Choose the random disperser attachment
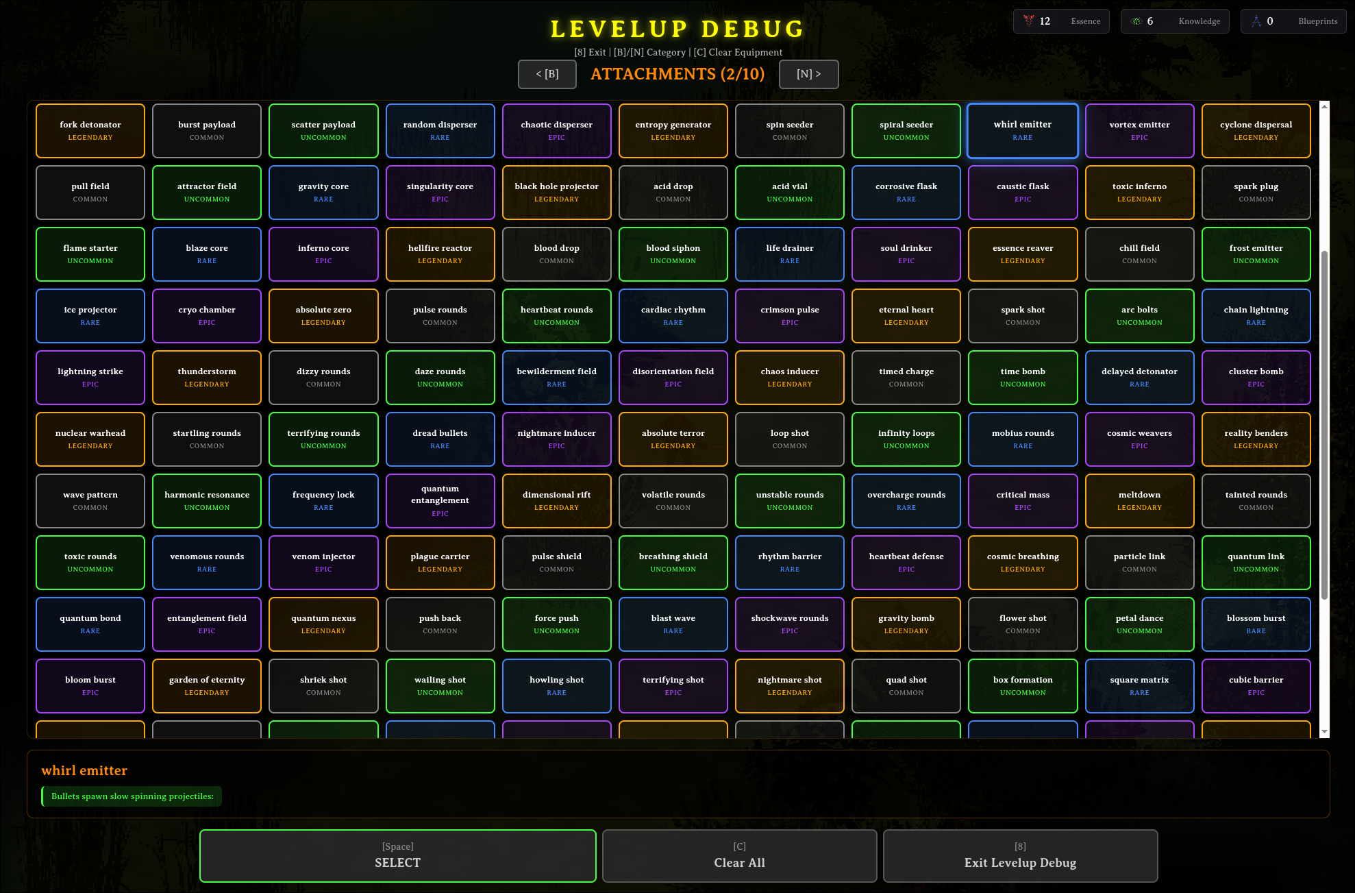1355x893 pixels. pos(440,131)
